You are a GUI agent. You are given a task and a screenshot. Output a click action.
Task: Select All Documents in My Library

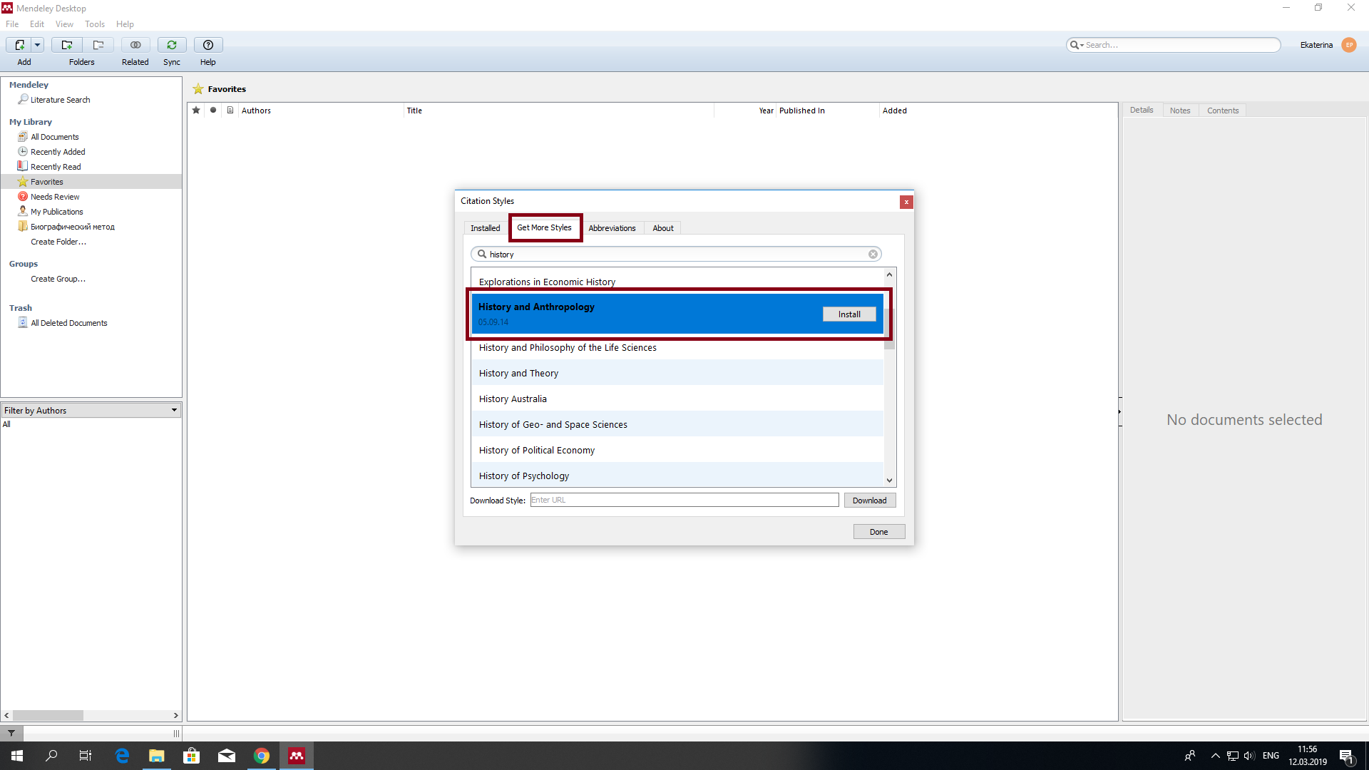pyautogui.click(x=54, y=137)
